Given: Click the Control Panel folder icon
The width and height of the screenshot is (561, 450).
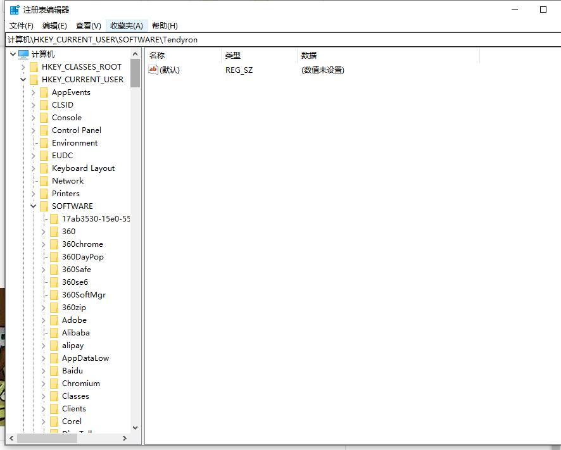Looking at the screenshot, I should pyautogui.click(x=44, y=130).
